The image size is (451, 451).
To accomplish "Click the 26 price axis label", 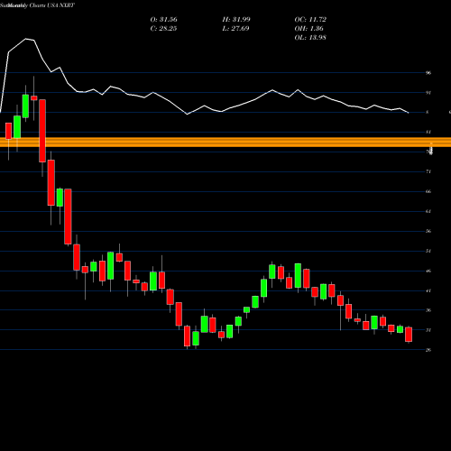I will point(428,350).
